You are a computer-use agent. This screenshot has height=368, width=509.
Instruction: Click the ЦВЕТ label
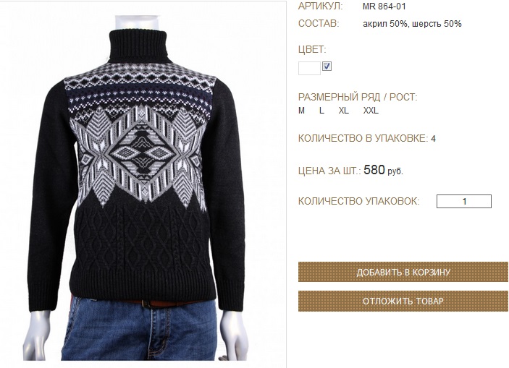[x=312, y=50]
